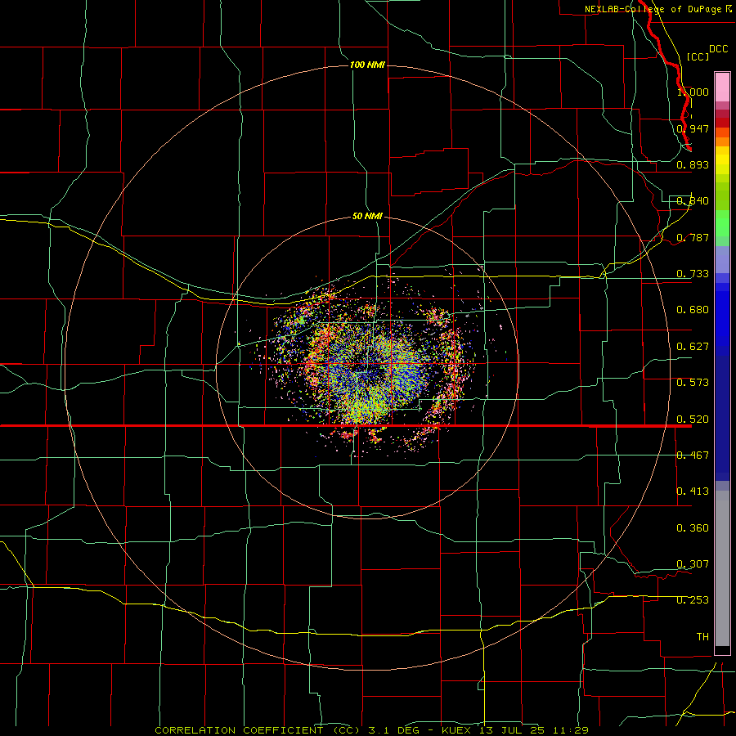736x736 pixels.
Task: Pick the dark navy segment of the color bar
Action: [x=722, y=418]
